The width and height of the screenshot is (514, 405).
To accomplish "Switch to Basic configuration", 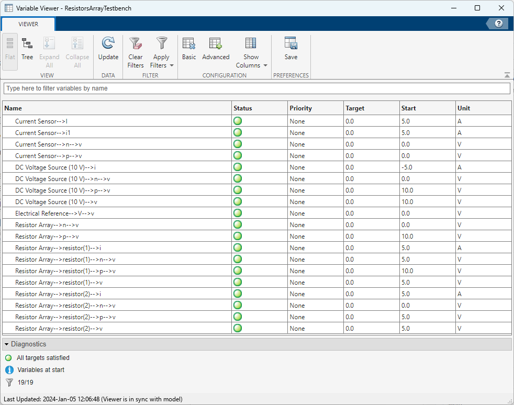I will point(189,50).
